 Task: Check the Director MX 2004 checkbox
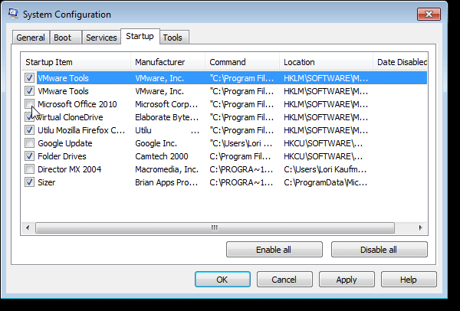(x=29, y=169)
